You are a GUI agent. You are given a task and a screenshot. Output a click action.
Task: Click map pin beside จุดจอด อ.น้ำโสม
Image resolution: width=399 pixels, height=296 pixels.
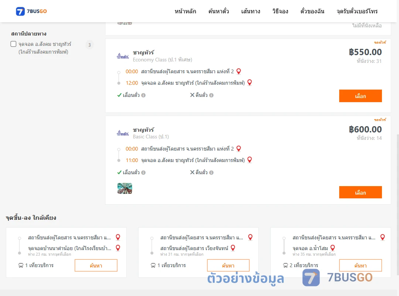point(332,248)
